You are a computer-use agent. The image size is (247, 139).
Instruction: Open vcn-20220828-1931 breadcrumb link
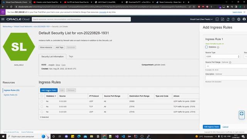click(x=42, y=27)
